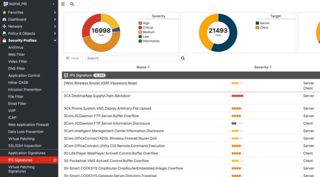The height and width of the screenshot is (177, 320).
Task: Open the NGFW_PRI device dropdown
Action: [x=53, y=4]
